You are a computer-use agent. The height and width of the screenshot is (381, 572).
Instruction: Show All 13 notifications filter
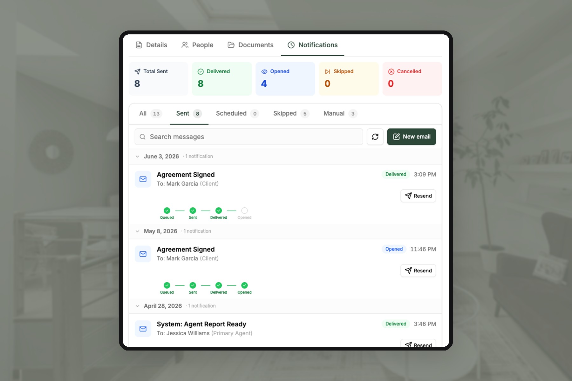pyautogui.click(x=151, y=113)
